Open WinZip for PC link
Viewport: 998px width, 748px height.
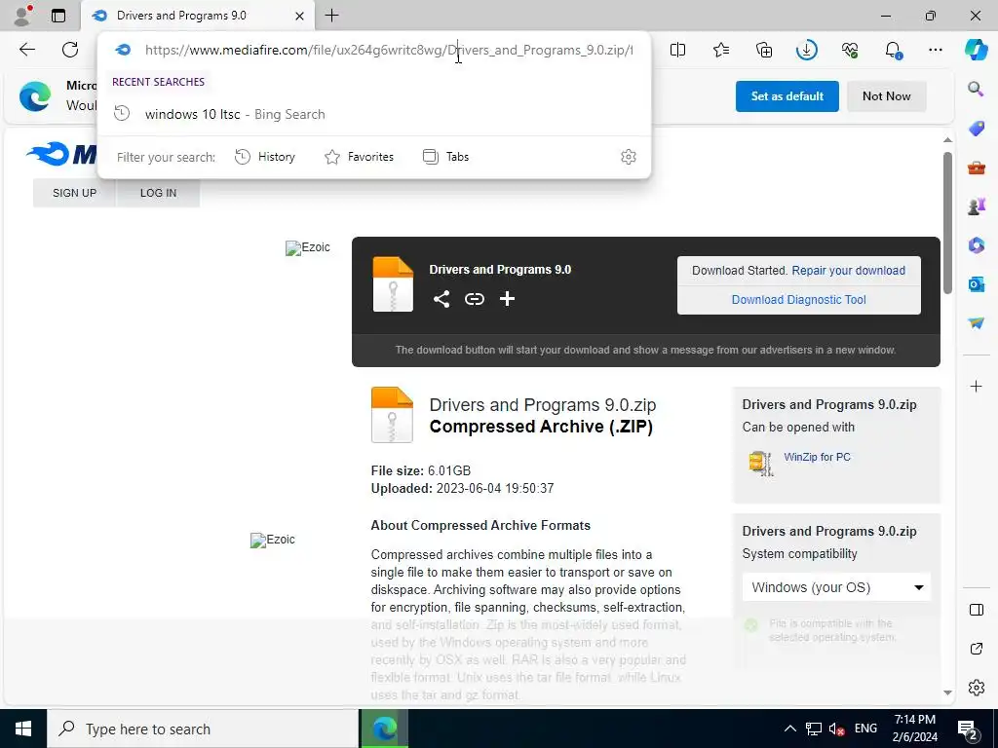(x=817, y=458)
